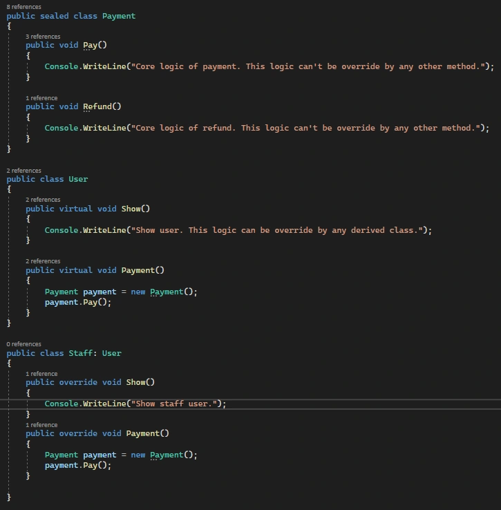Viewport: 501px width, 510px height.
Task: Click the Refund method name declaration
Action: (x=97, y=106)
